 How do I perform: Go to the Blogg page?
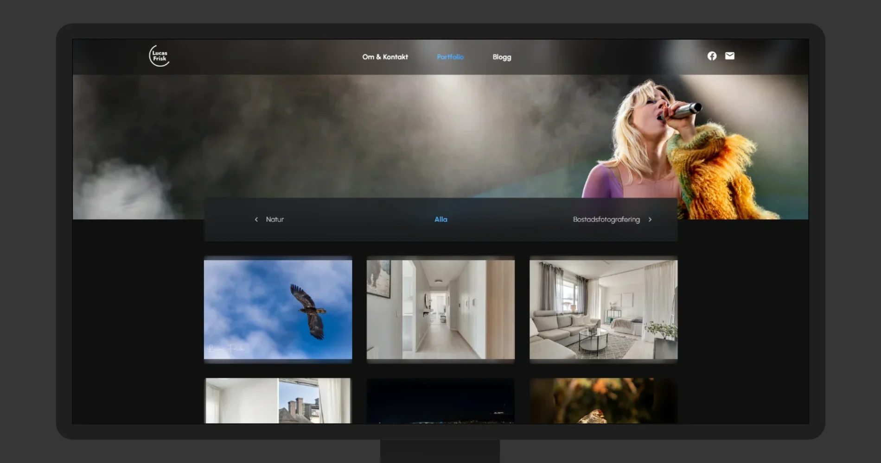point(502,57)
